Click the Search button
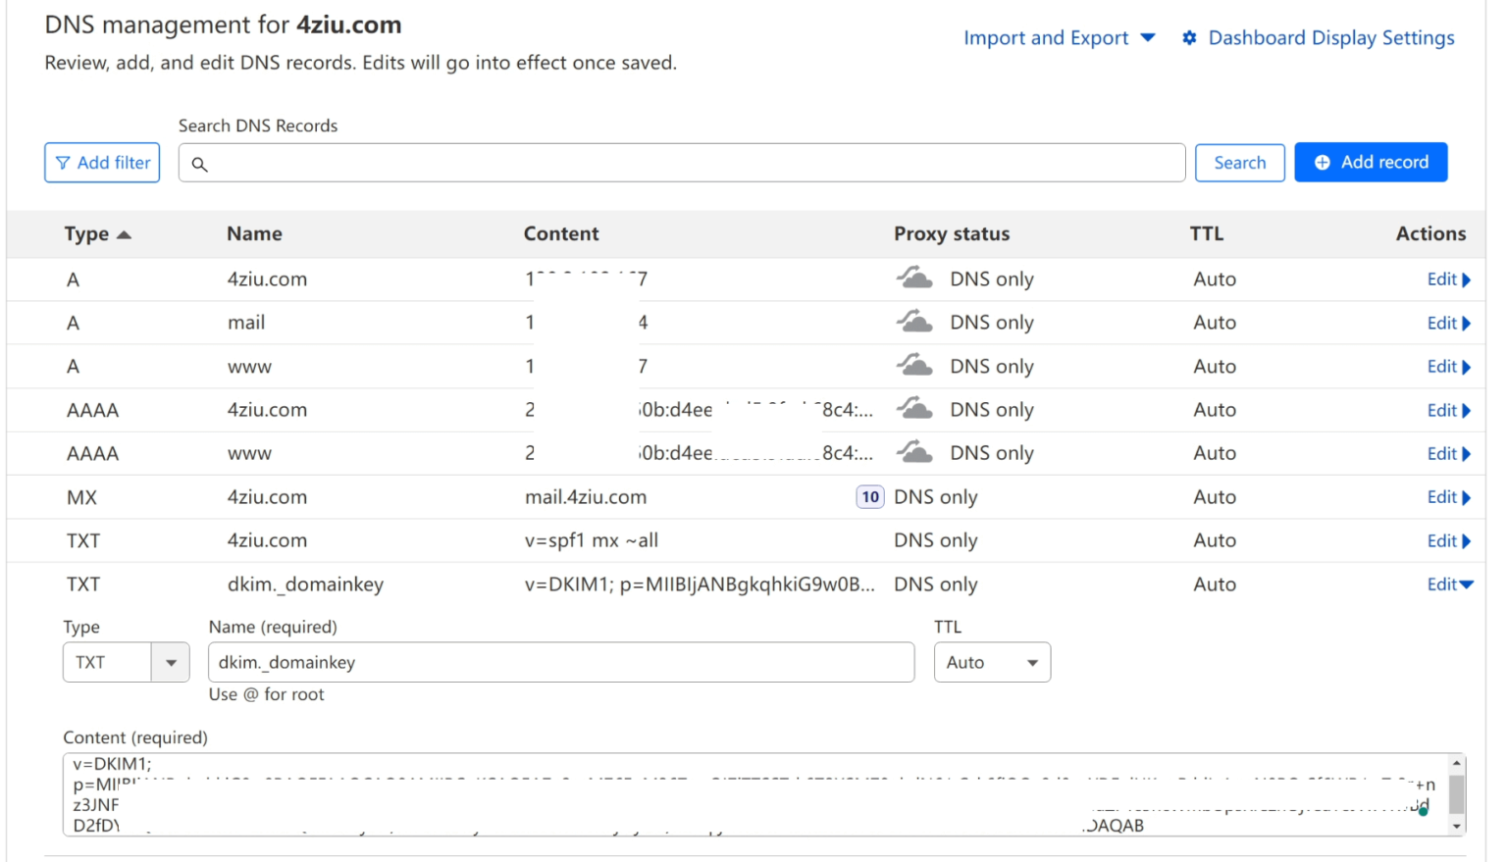 point(1239,163)
